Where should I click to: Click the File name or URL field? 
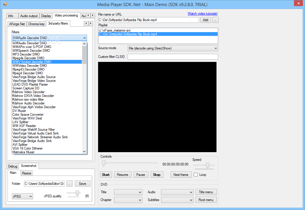point(149,20)
